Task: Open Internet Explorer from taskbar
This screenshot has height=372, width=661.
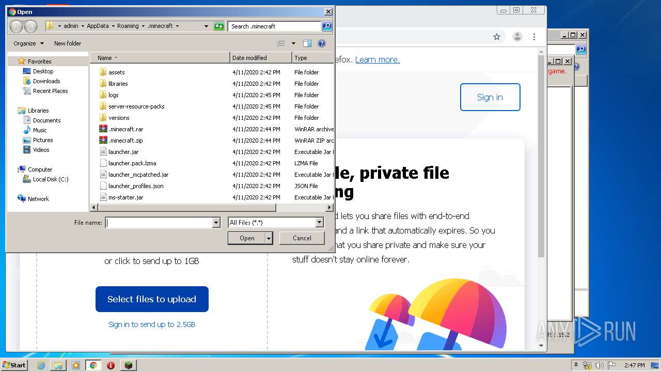Action: [x=41, y=365]
